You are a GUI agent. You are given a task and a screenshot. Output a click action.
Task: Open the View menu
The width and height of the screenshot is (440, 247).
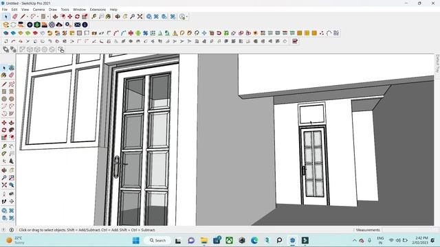[x=25, y=10]
